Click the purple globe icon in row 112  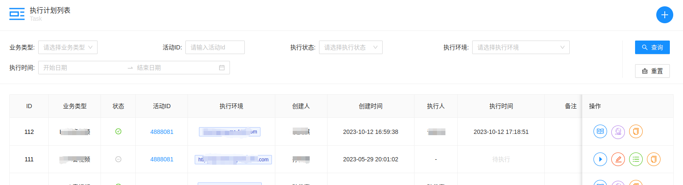(618, 131)
